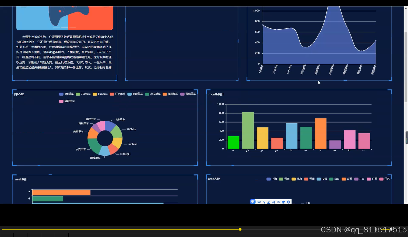Toggle punctuation mode icon in IME bar
This screenshot has height=237, width=408.
[264, 202]
